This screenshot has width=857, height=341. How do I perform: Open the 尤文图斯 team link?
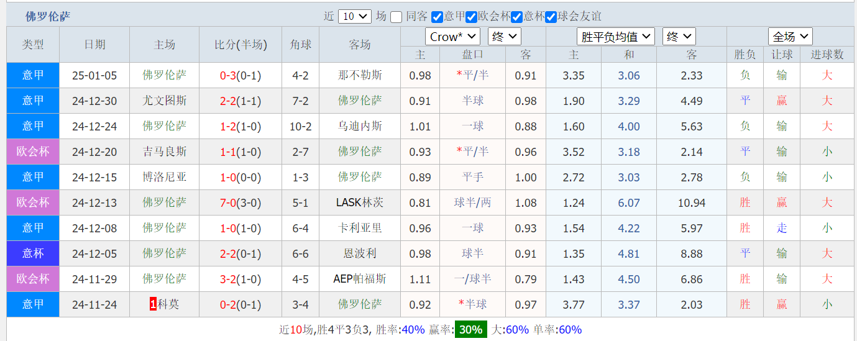(164, 101)
